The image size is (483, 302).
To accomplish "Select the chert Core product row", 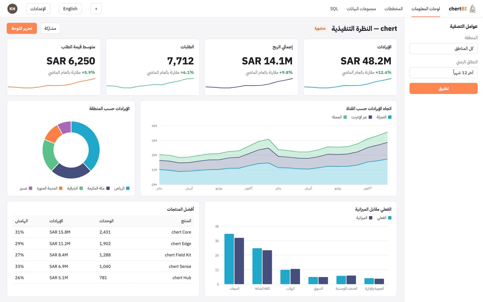I will pos(103,232).
